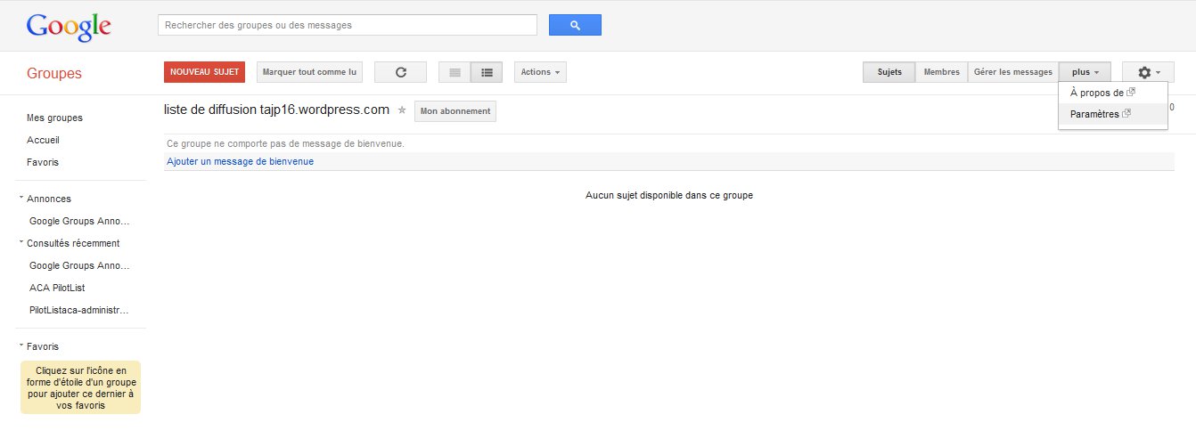Star the group as favorite
The height and width of the screenshot is (447, 1196).
point(402,110)
